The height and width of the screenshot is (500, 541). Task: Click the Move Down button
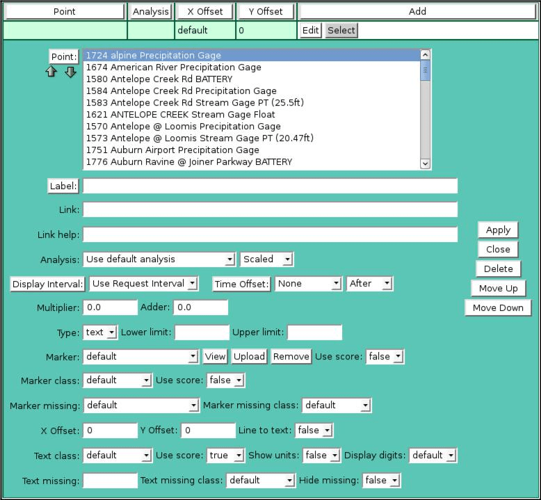pyautogui.click(x=498, y=308)
